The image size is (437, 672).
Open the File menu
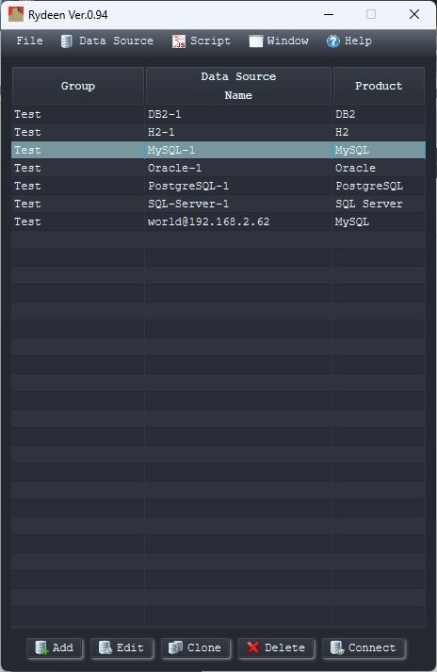(29, 41)
